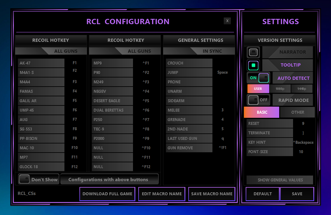Click the DESERT EAGLE hotkey field
Image resolution: width=331 pixels, height=215 pixels.
coord(112,101)
